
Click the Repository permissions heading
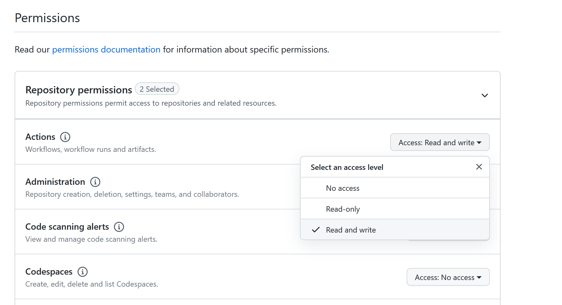pos(78,90)
